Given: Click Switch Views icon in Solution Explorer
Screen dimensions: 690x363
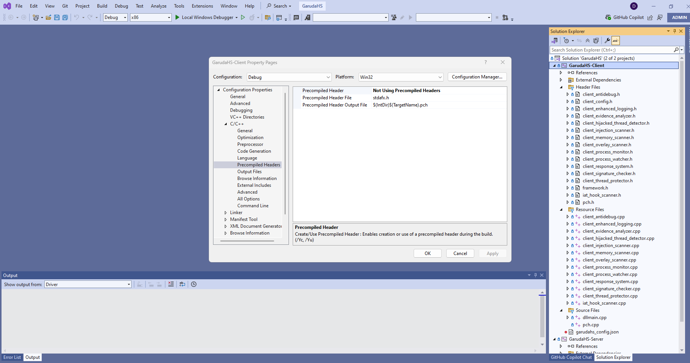Looking at the screenshot, I should click(x=555, y=41).
